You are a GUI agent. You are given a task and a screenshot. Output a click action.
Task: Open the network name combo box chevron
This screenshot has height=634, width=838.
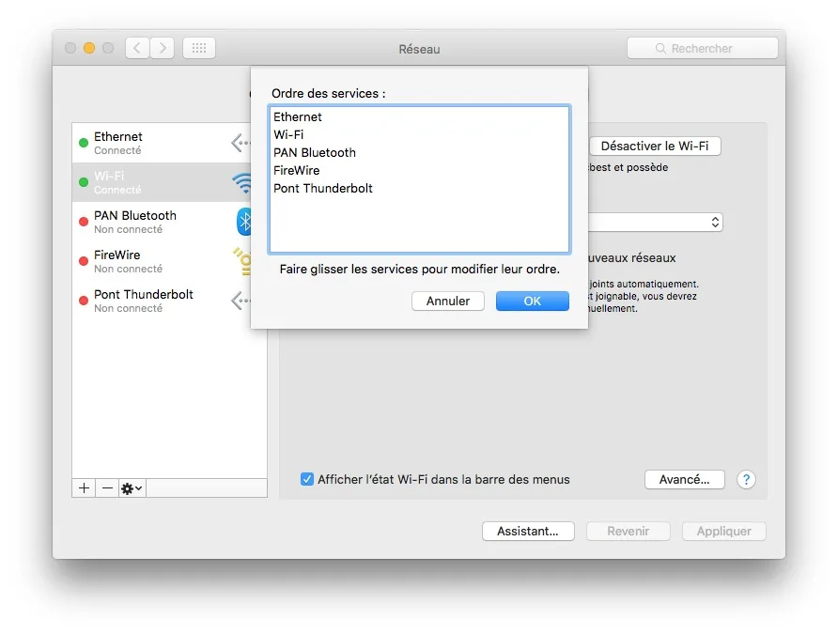click(x=715, y=222)
